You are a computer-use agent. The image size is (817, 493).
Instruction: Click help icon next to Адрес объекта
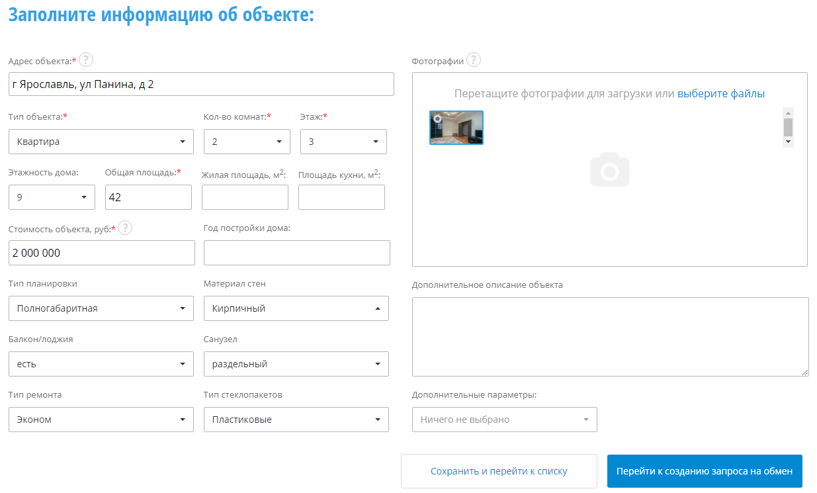(x=86, y=60)
